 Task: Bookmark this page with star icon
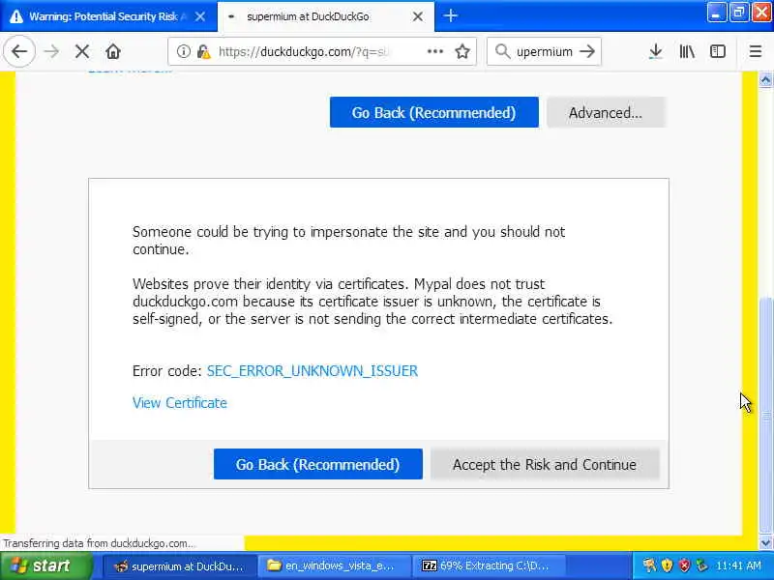click(x=462, y=51)
